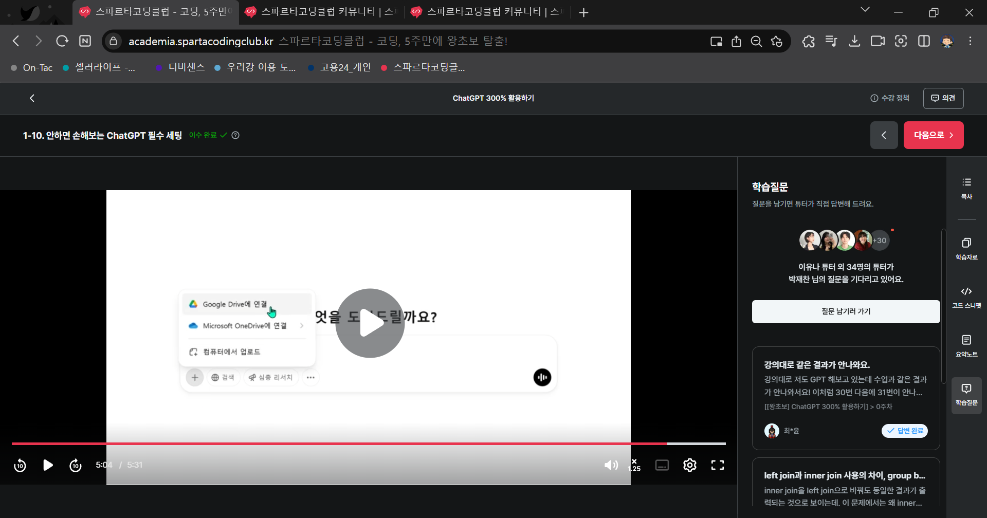Click the video recorder icon in the browser toolbar
Viewport: 987px width, 518px height.
[878, 41]
